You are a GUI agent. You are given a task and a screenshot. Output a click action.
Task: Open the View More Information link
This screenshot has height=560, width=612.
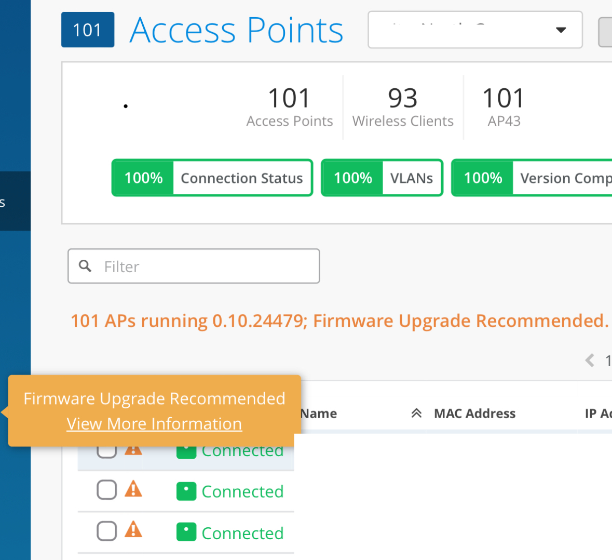[154, 424]
